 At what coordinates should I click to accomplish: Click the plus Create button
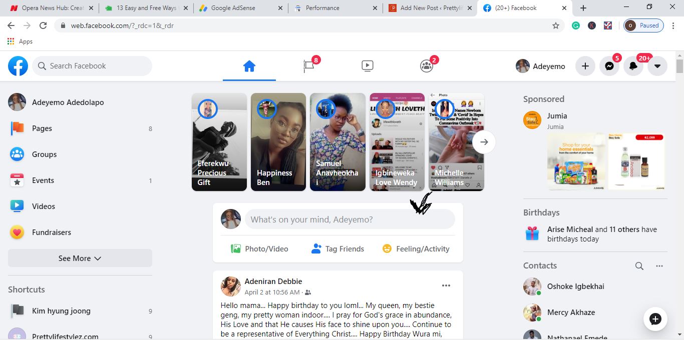[x=585, y=66]
